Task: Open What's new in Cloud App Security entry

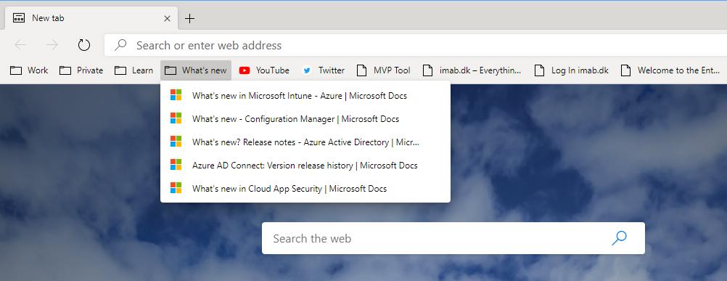Action: coord(305,188)
